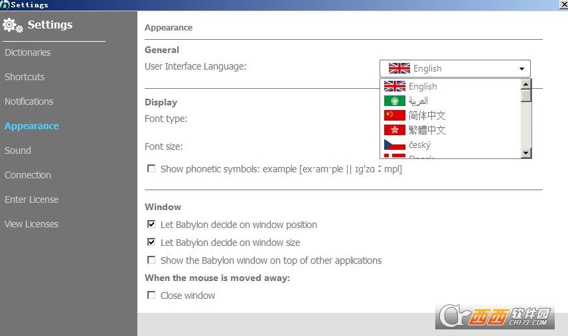
Task: Choose 繁體中文 in the language list
Action: click(x=427, y=130)
